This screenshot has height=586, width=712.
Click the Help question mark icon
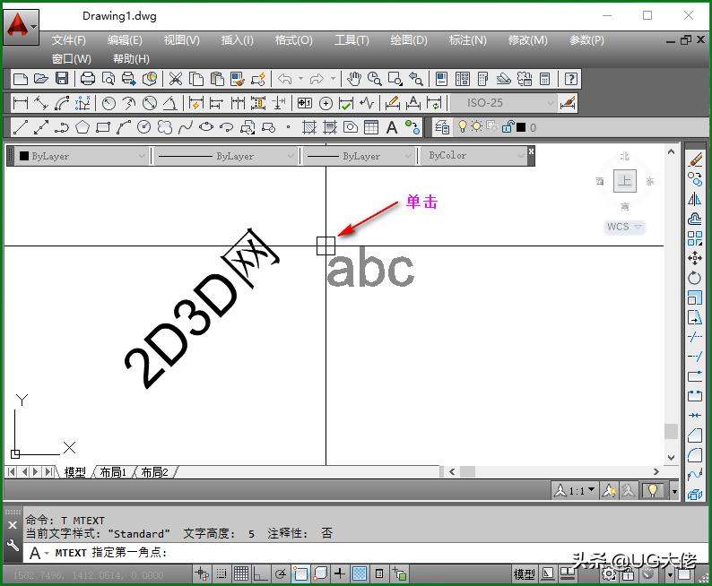coord(571,79)
